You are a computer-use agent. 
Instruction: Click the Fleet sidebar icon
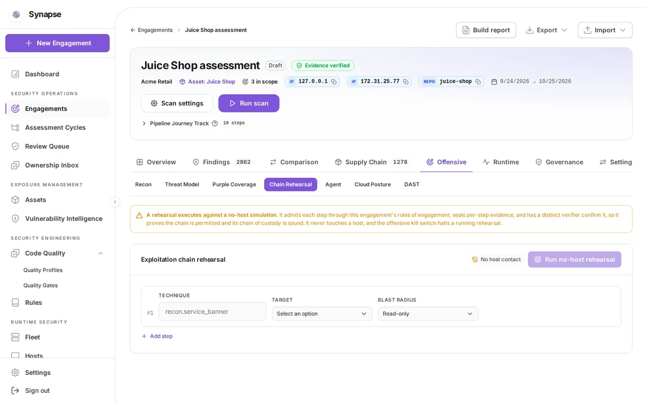(x=15, y=337)
